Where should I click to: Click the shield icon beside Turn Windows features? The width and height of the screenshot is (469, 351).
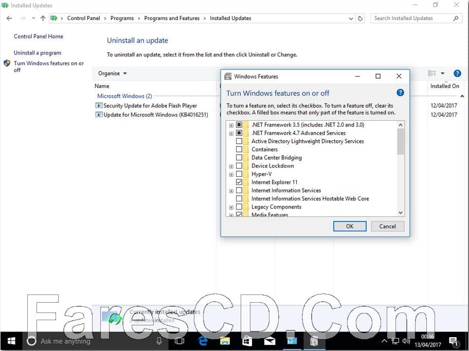coord(7,63)
